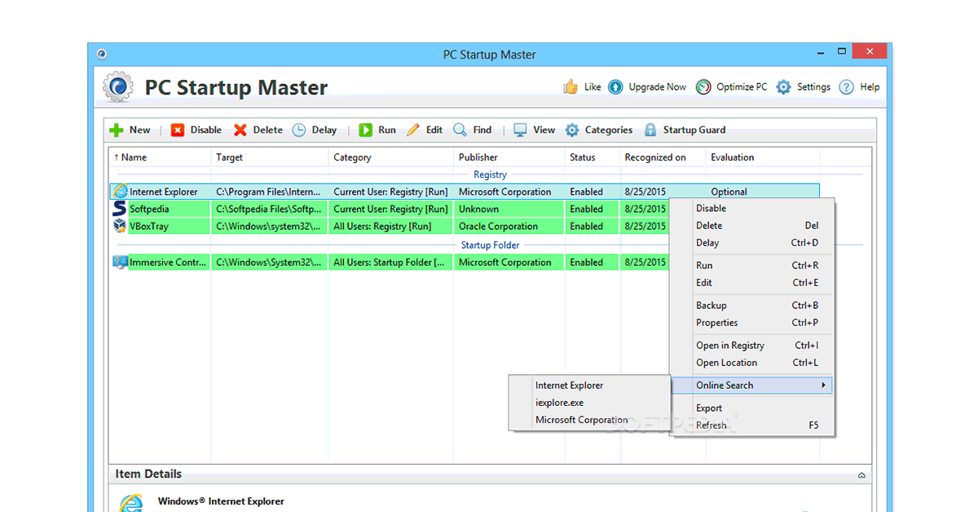Expand the Online Search submenu arrow
The height and width of the screenshot is (512, 978).
[823, 386]
